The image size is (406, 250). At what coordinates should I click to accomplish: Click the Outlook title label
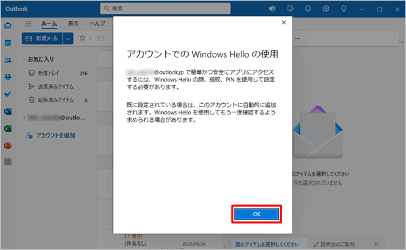pyautogui.click(x=16, y=9)
